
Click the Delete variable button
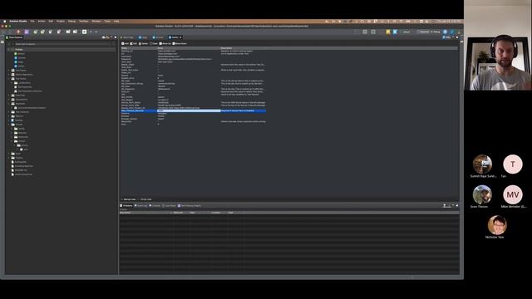(x=144, y=43)
